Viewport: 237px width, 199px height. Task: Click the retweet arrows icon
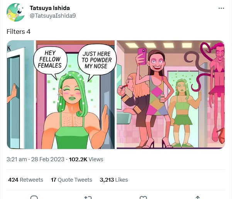(88, 197)
